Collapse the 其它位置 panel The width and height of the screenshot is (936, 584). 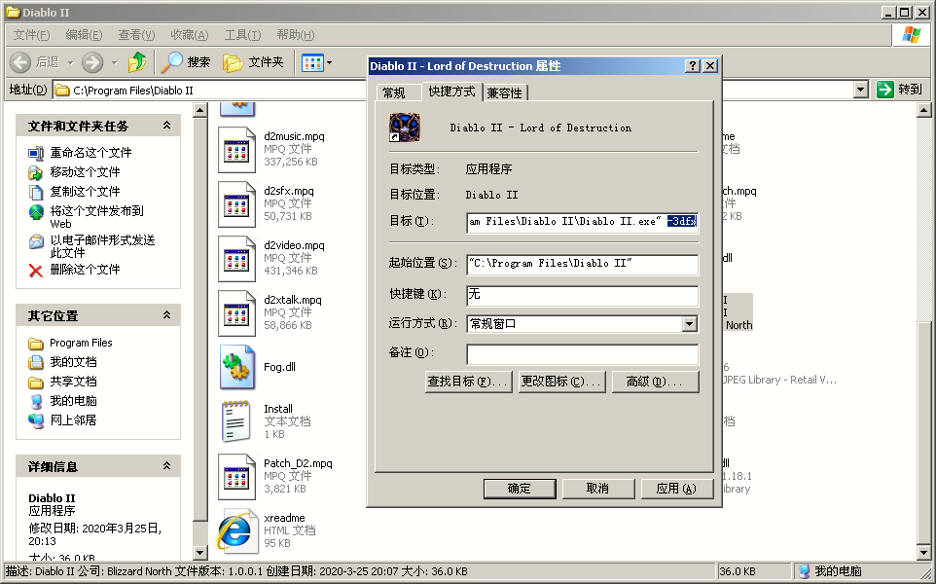(x=167, y=315)
